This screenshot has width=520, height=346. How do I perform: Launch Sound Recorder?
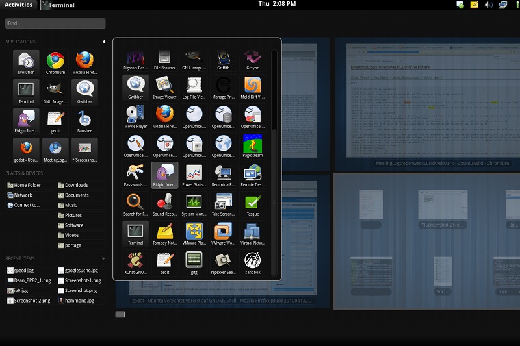click(164, 204)
